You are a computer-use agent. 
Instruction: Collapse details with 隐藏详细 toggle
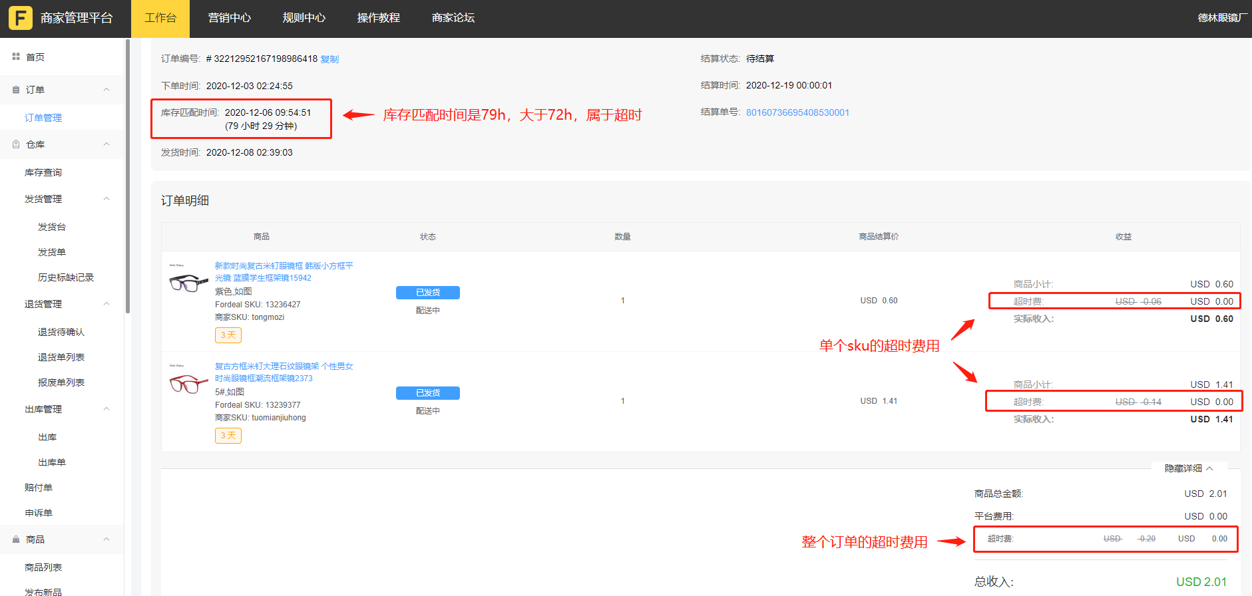point(1189,468)
